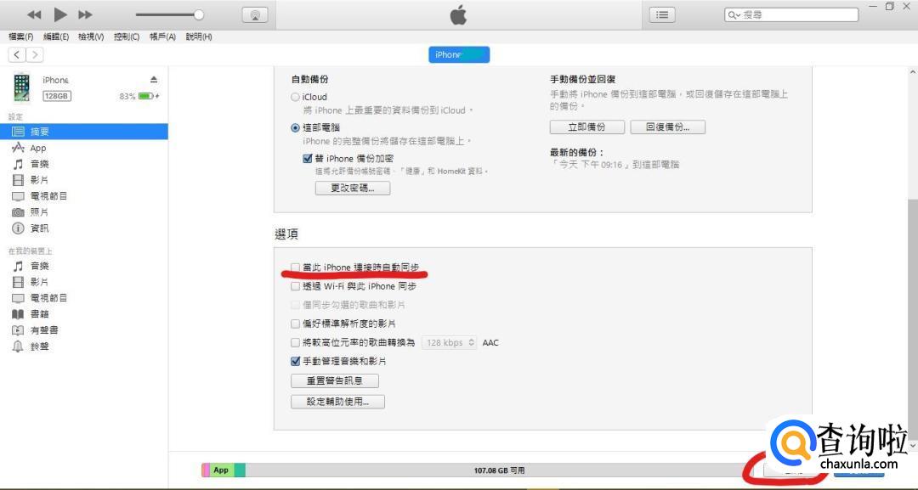Open the 檔案(F) menu
This screenshot has width=918, height=490.
tap(21, 37)
